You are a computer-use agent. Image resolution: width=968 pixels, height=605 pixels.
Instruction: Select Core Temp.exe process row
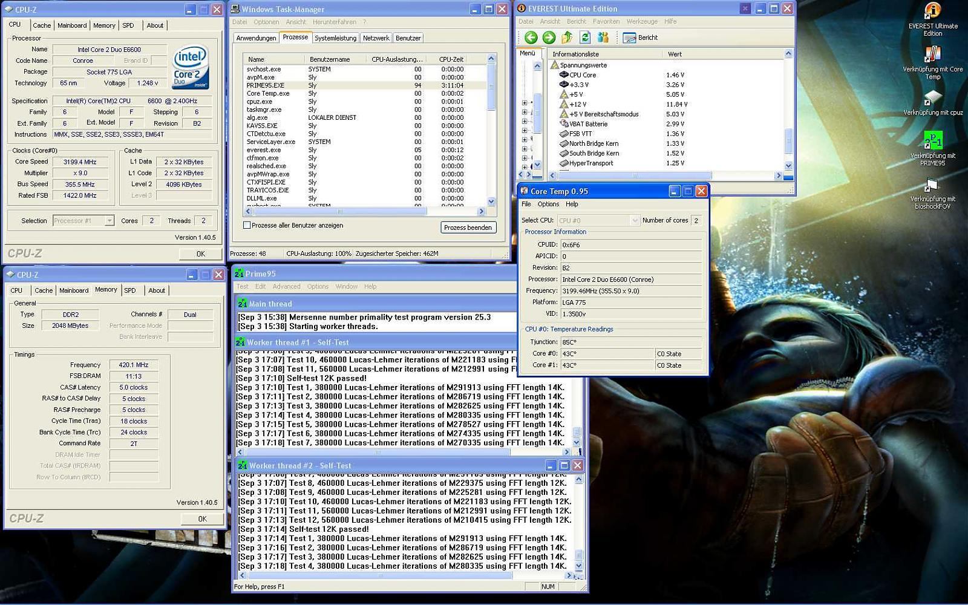pyautogui.click(x=365, y=94)
